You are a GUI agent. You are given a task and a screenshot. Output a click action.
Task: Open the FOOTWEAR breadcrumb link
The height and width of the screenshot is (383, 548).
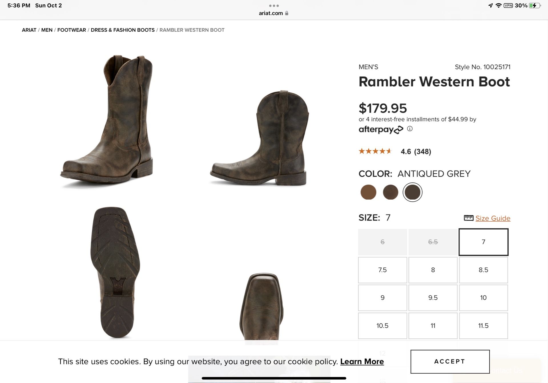click(72, 30)
